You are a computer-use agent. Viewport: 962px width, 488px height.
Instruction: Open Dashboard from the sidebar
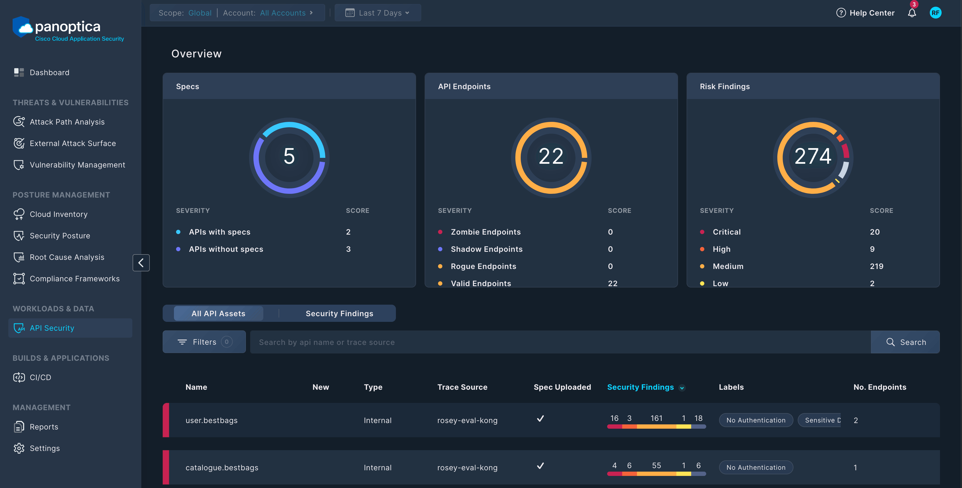pyautogui.click(x=49, y=72)
